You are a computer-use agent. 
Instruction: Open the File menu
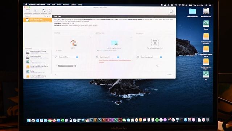coord(49,5)
